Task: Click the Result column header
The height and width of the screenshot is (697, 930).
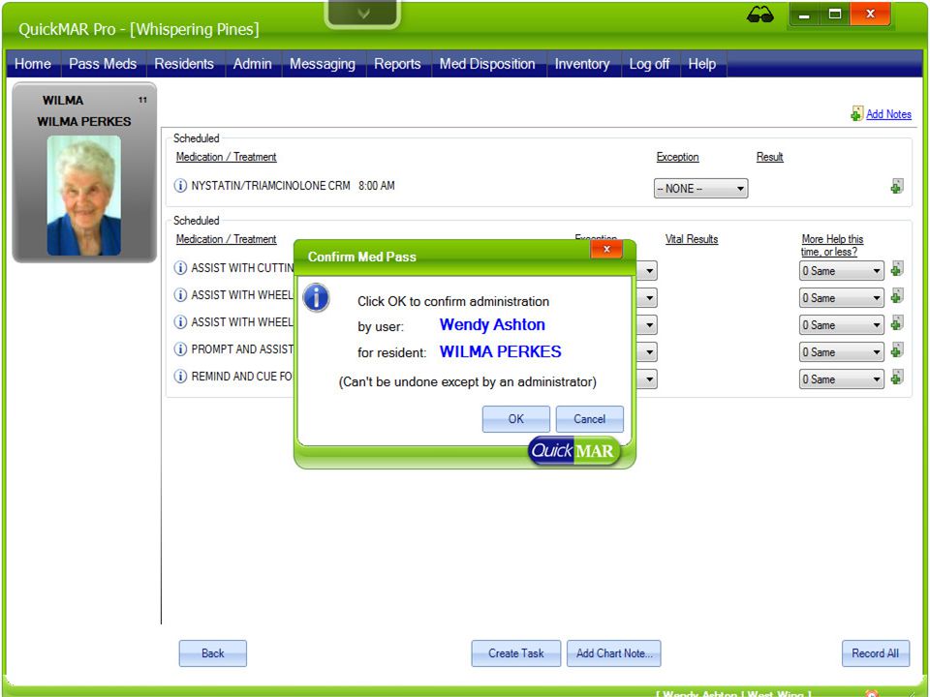Action: [x=770, y=157]
